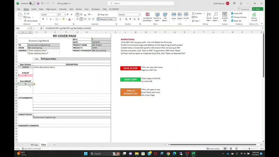Click in the title bar Search box
279x157 pixels.
coord(141,3)
